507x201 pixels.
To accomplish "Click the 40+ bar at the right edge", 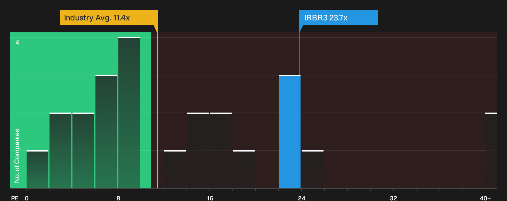I will [491, 150].
